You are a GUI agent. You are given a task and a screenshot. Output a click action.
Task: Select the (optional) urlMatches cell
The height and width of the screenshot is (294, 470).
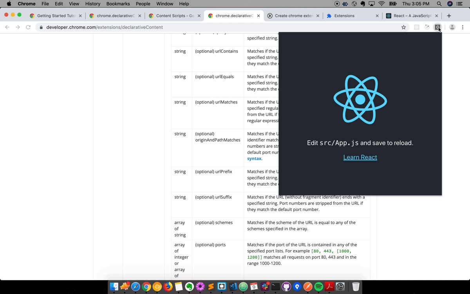coord(218,113)
